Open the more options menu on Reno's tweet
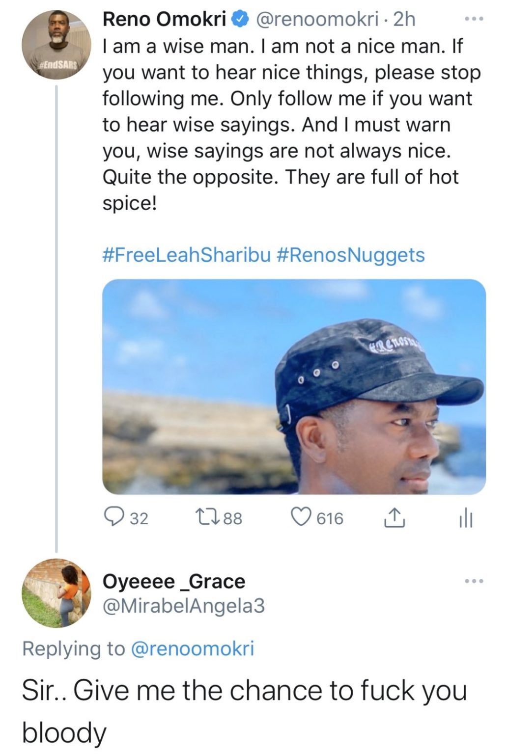Viewport: 508px width, 754px height. pos(474,20)
